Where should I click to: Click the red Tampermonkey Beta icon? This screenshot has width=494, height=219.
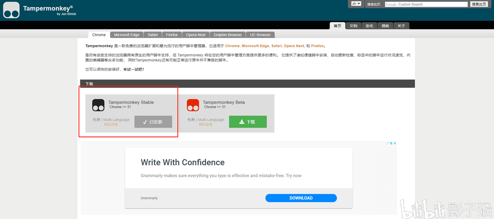pyautogui.click(x=193, y=105)
